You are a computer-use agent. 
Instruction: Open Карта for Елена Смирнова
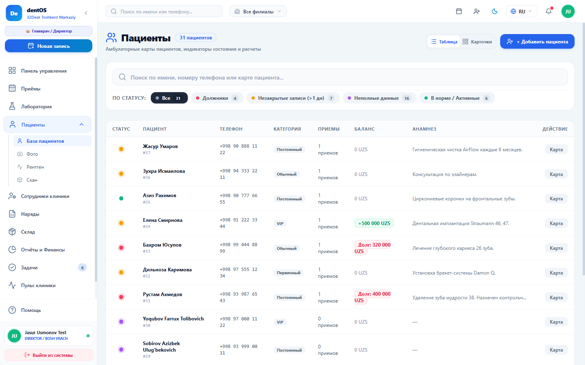tap(556, 223)
